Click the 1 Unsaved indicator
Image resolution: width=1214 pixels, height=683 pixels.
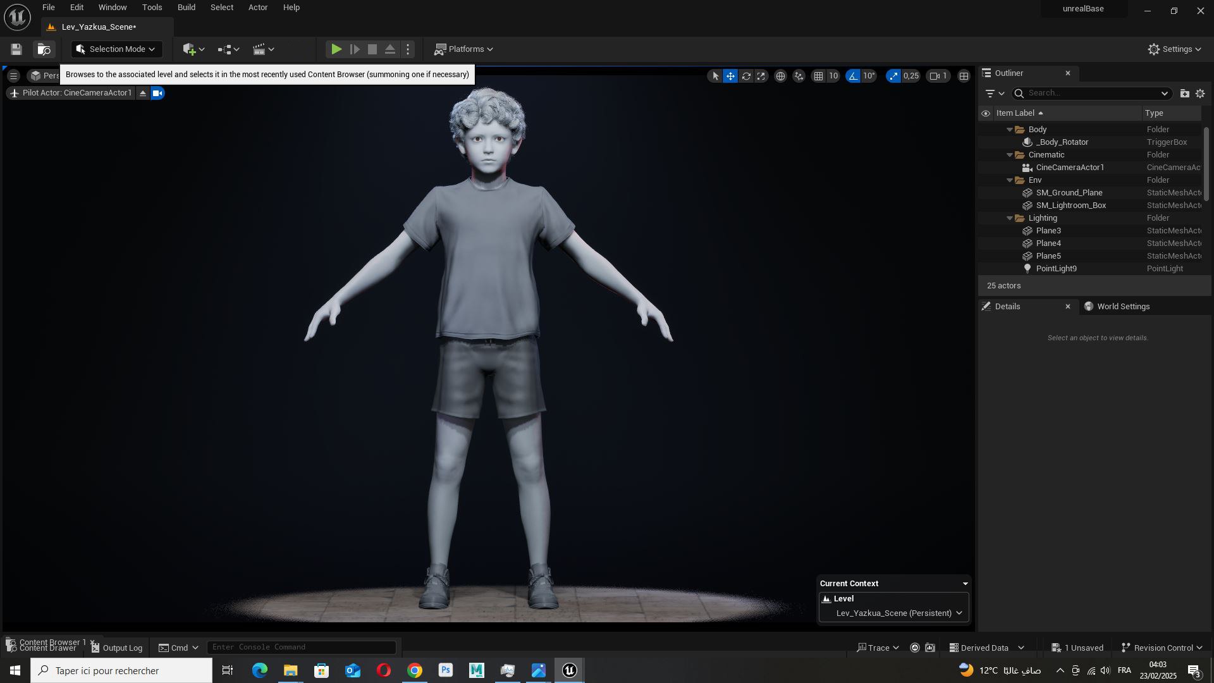[1077, 648]
